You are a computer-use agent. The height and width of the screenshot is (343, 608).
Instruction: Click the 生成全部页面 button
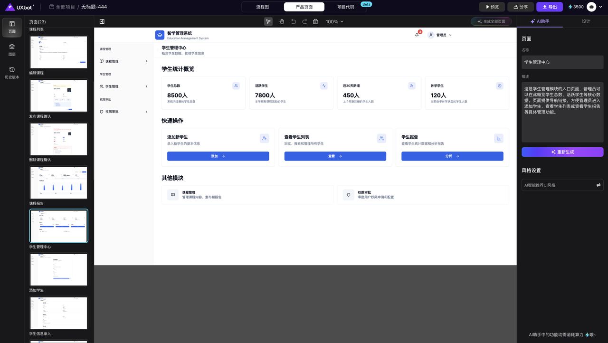pyautogui.click(x=491, y=21)
